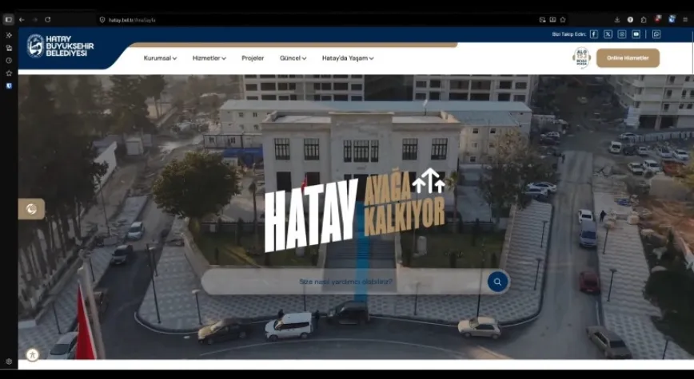Viewport: 694px width, 379px height.
Task: Click the shield icon in the address bar
Action: point(102,20)
